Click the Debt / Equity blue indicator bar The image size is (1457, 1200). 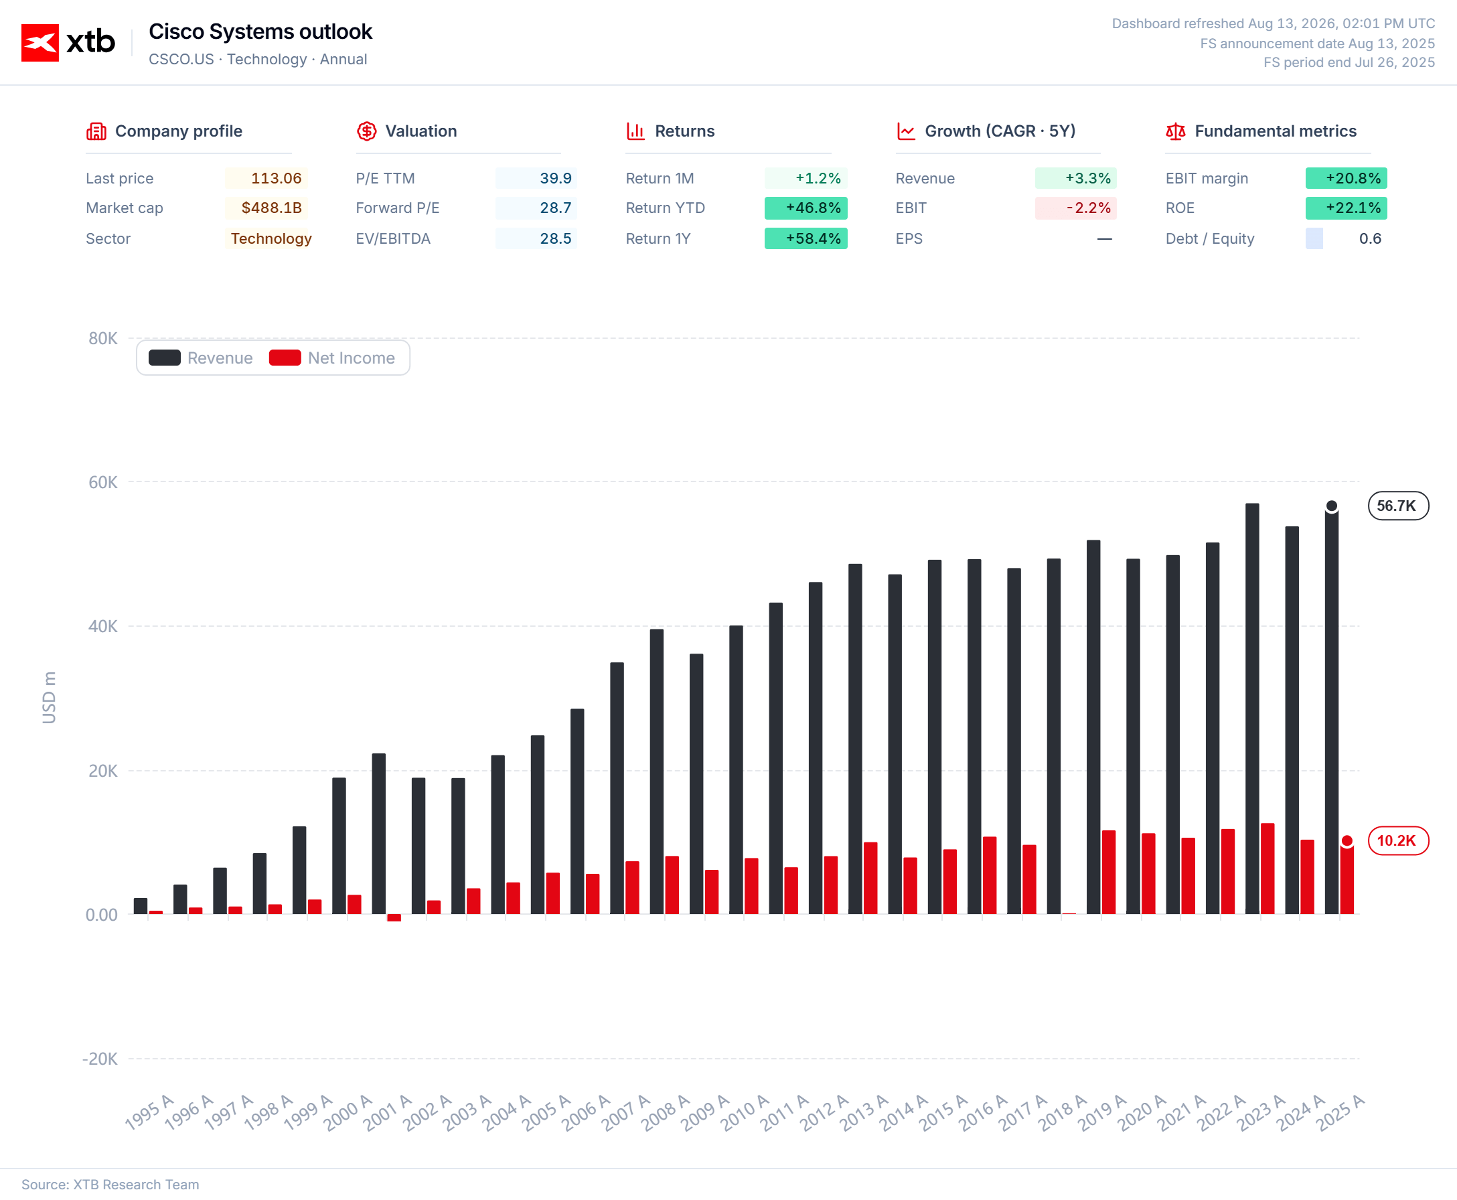pos(1314,238)
